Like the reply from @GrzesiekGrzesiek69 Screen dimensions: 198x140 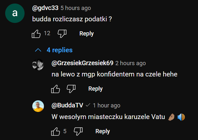point(56,89)
